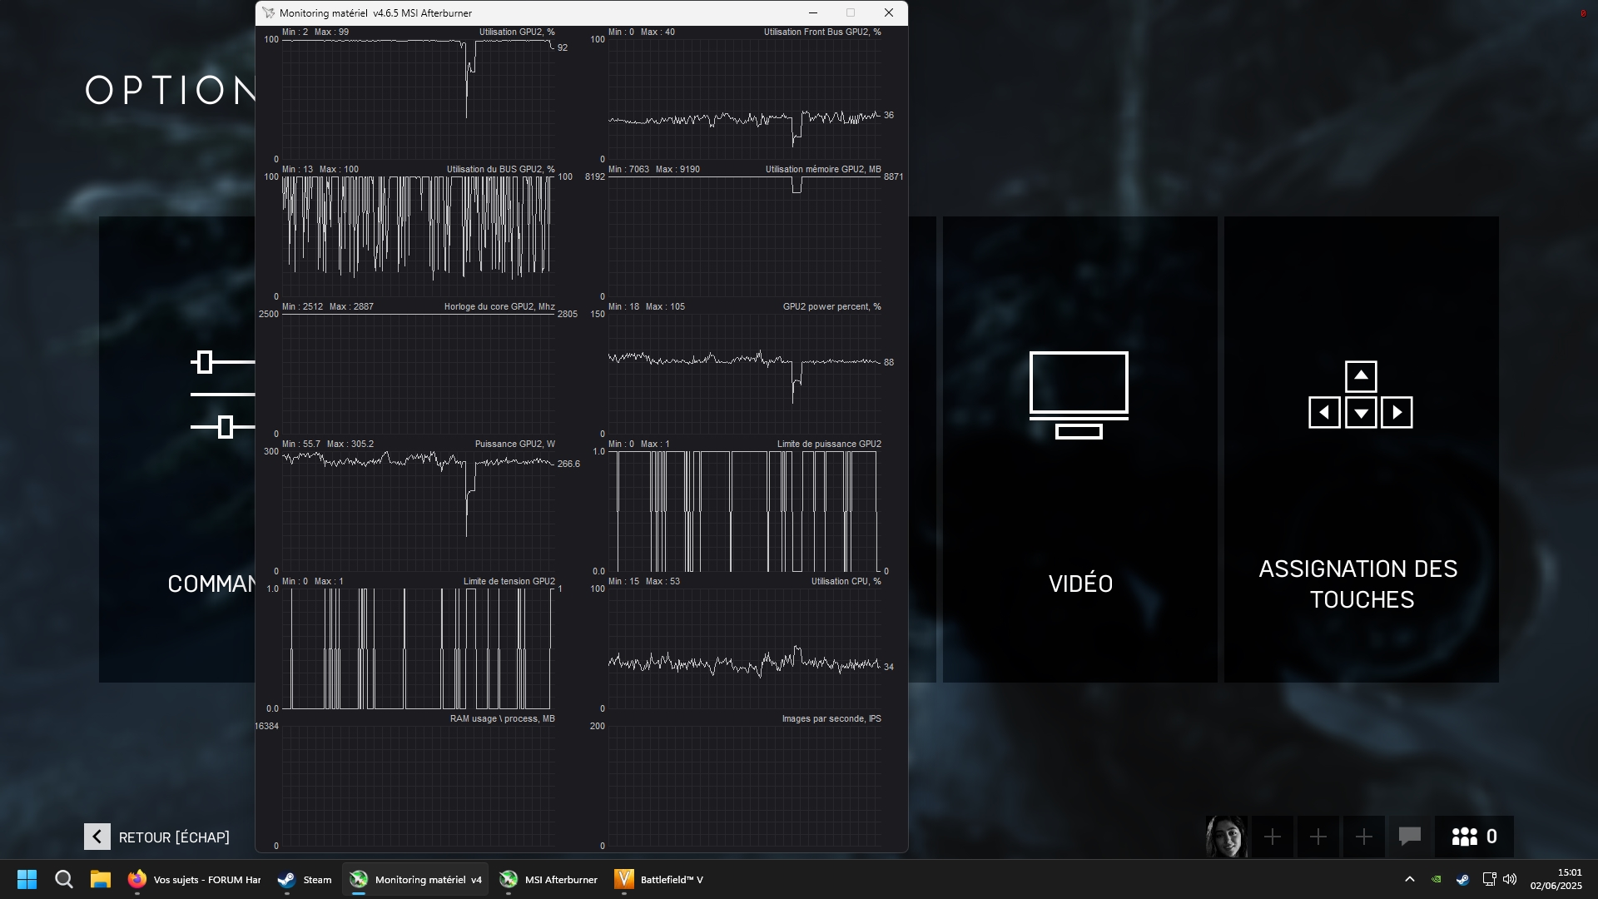Click the volume icon in the system tray

coord(1510,879)
